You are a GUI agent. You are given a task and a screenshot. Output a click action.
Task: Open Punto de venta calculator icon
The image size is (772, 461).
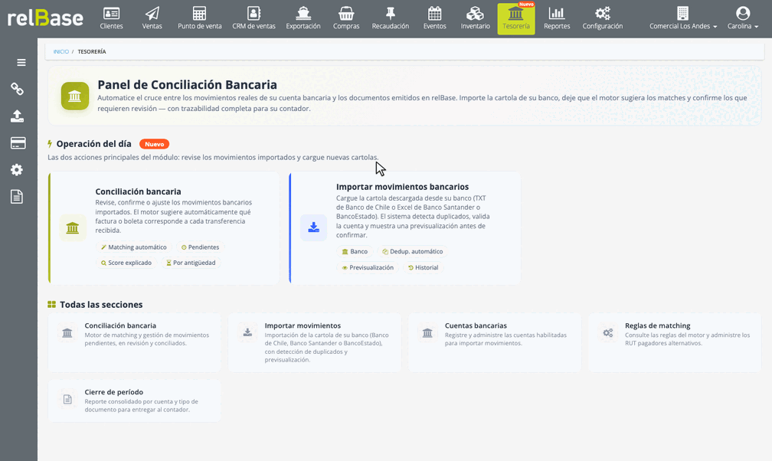pos(199,13)
